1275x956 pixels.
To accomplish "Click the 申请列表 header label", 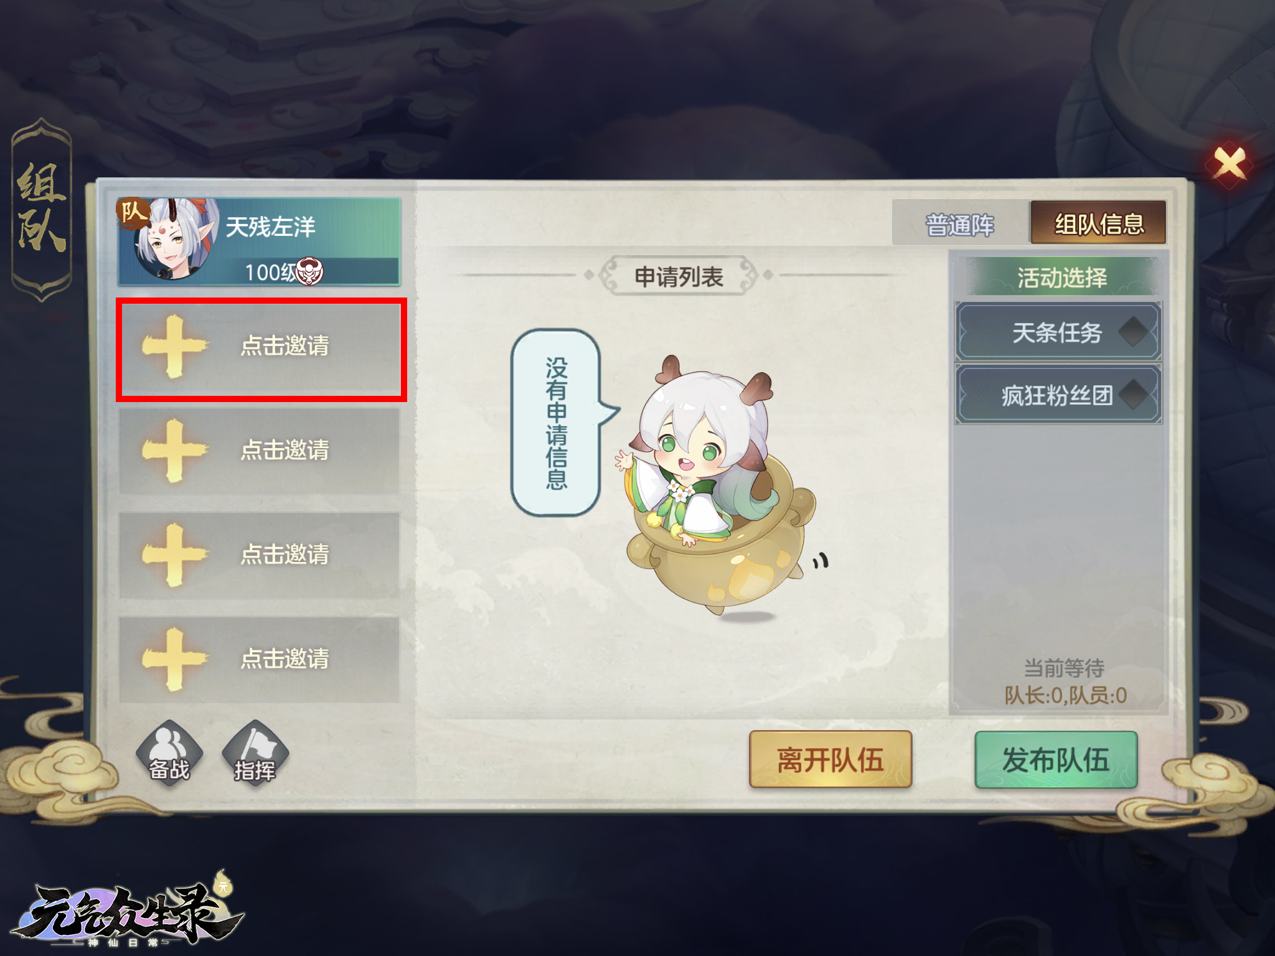I will pos(679,276).
